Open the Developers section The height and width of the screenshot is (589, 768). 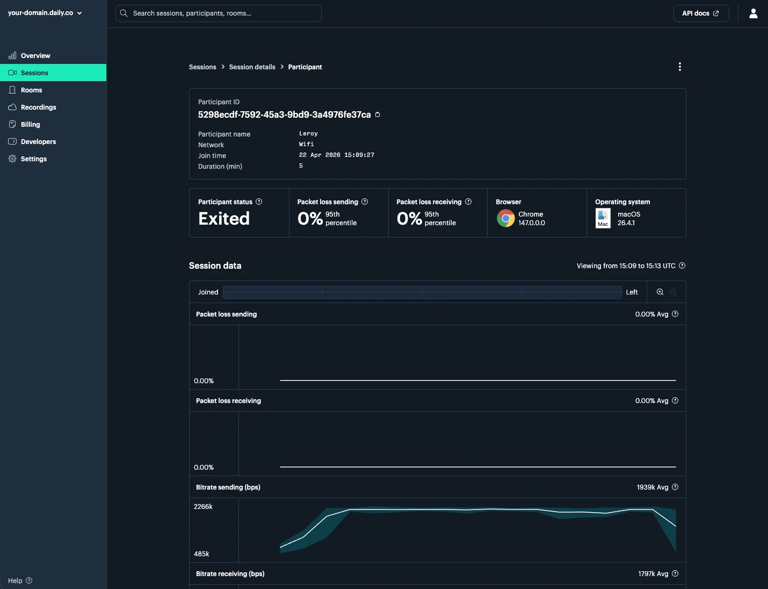(x=53, y=141)
